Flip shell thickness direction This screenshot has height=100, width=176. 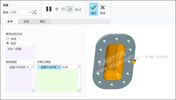pyautogui.click(x=34, y=12)
